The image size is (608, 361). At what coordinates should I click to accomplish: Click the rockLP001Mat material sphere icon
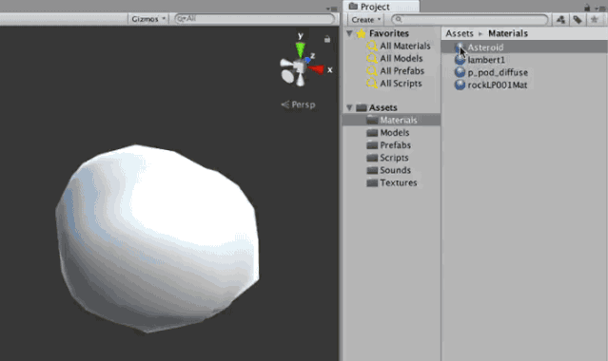[x=460, y=85]
